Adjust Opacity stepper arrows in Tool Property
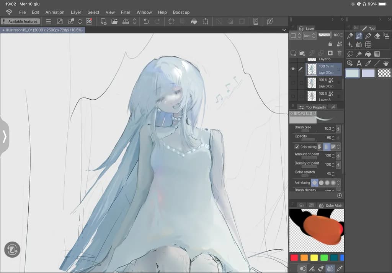This screenshot has width=392, height=273. 333,138
